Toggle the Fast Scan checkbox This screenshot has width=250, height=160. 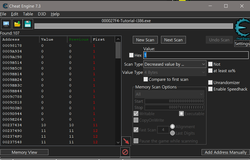pos(136,130)
